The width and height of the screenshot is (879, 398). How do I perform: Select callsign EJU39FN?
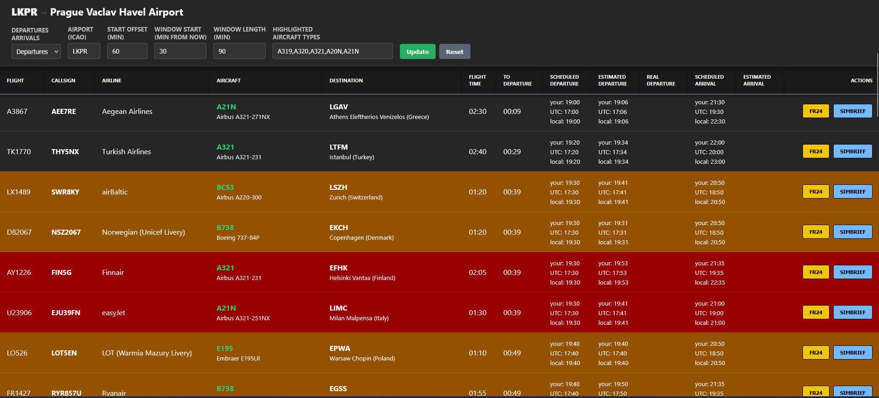[x=66, y=312]
